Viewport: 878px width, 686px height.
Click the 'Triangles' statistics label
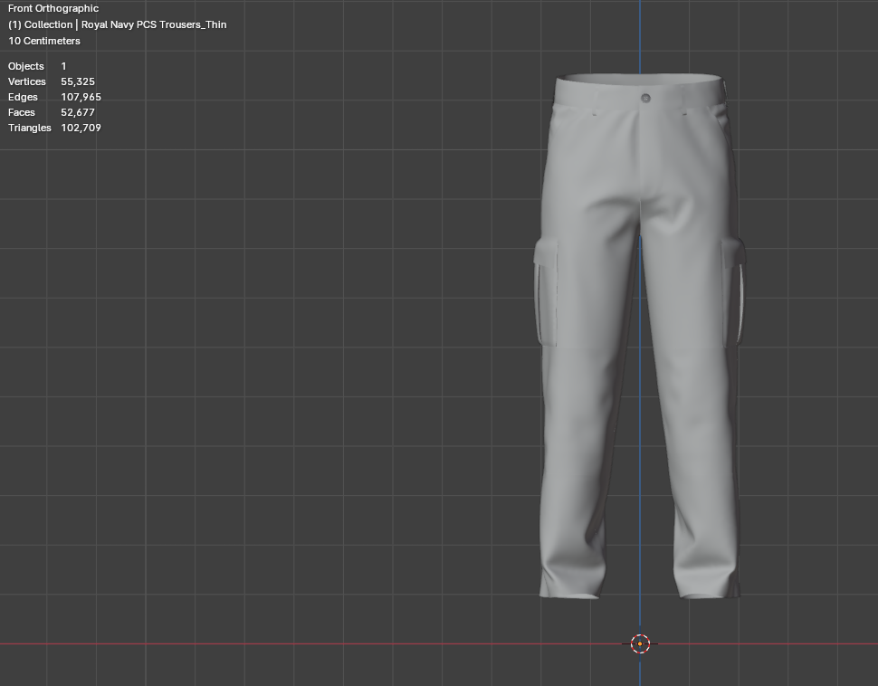[x=30, y=128]
